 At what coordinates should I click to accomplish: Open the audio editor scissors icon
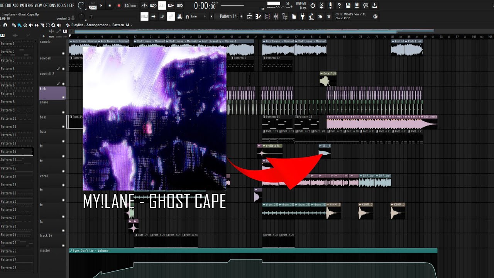pyautogui.click(x=321, y=5)
